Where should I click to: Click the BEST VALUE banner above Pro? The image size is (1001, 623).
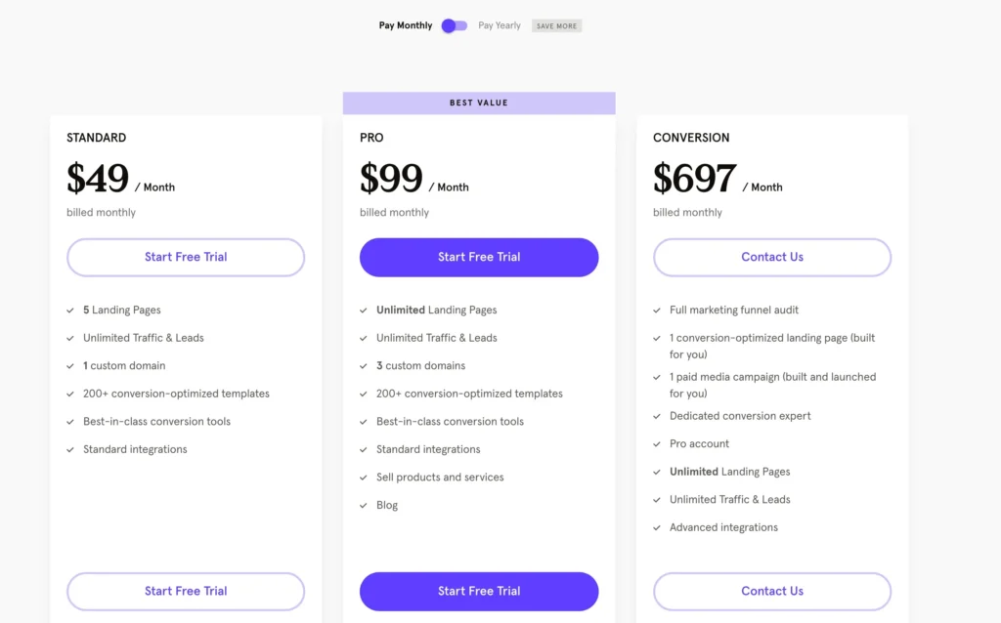pyautogui.click(x=479, y=103)
